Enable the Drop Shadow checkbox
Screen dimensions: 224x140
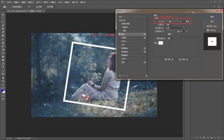tap(120, 62)
